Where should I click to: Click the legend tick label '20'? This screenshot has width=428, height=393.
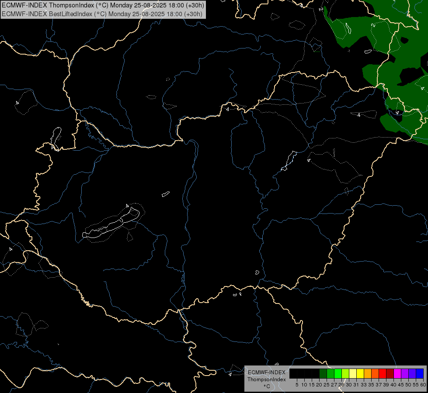320,385
